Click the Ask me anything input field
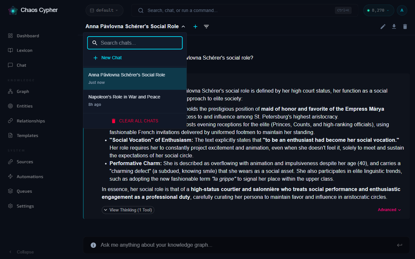Screen dimensions: 415x259 [x=246, y=245]
